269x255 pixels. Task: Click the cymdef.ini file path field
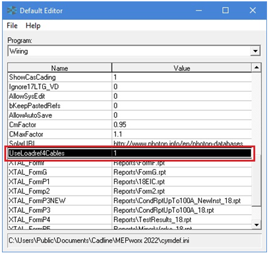134,241
